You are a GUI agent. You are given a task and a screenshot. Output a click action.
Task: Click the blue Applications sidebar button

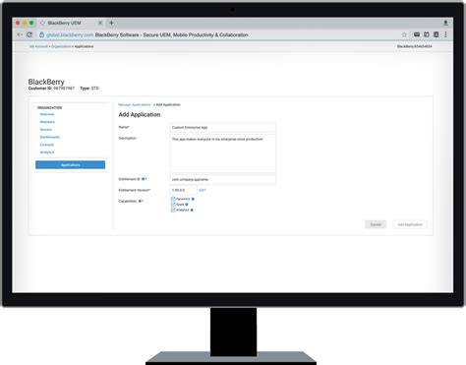pos(71,164)
